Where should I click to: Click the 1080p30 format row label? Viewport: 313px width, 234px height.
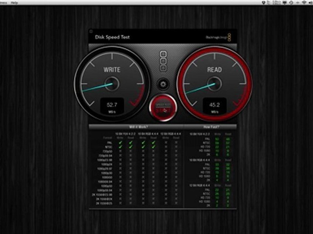pyautogui.click(x=107, y=173)
